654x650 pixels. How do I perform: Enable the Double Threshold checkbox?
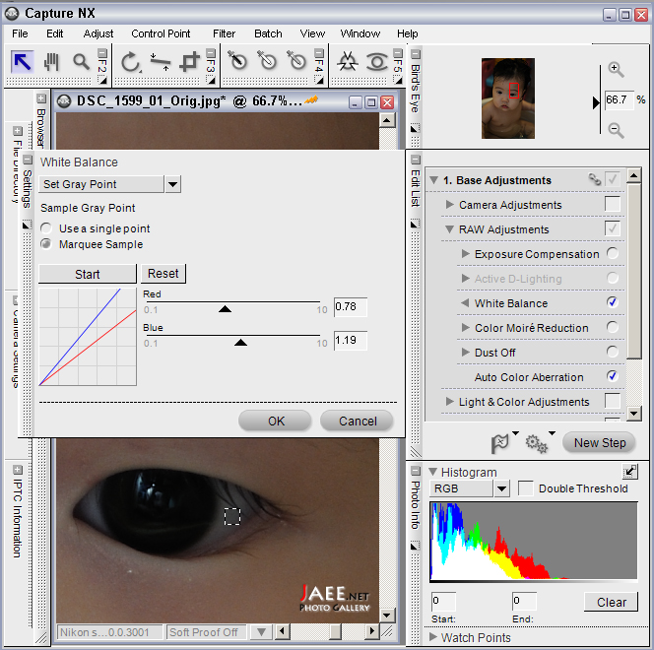[526, 488]
